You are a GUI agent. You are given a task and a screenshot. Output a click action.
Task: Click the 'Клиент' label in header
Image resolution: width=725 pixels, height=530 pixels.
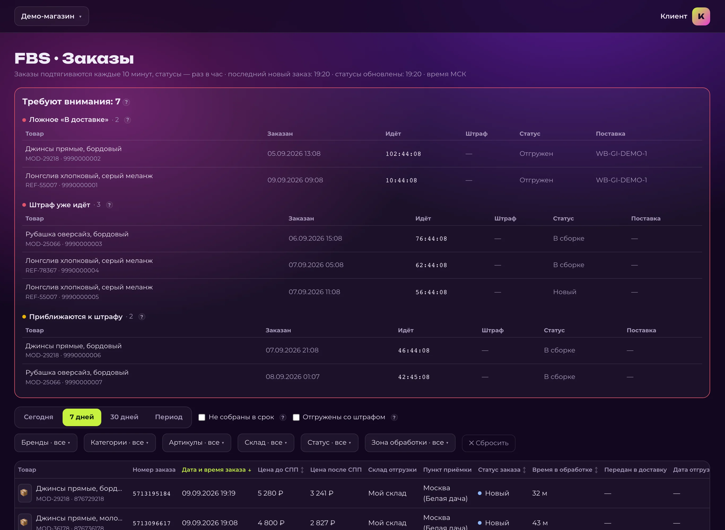pos(674,16)
